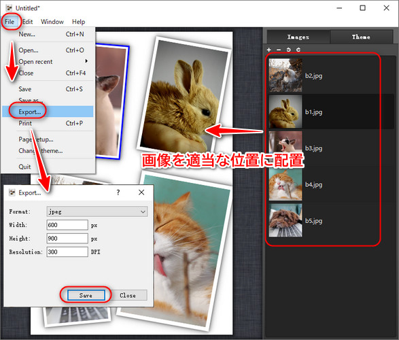
Task: Select Print from the File menu
Action: 48,123
